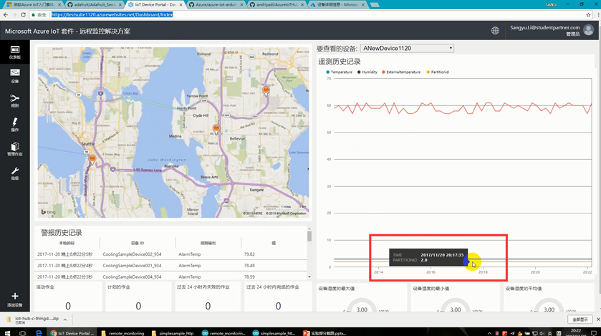Open the Devices (设备) sidebar icon
The width and height of the screenshot is (601, 336).
coord(14,76)
